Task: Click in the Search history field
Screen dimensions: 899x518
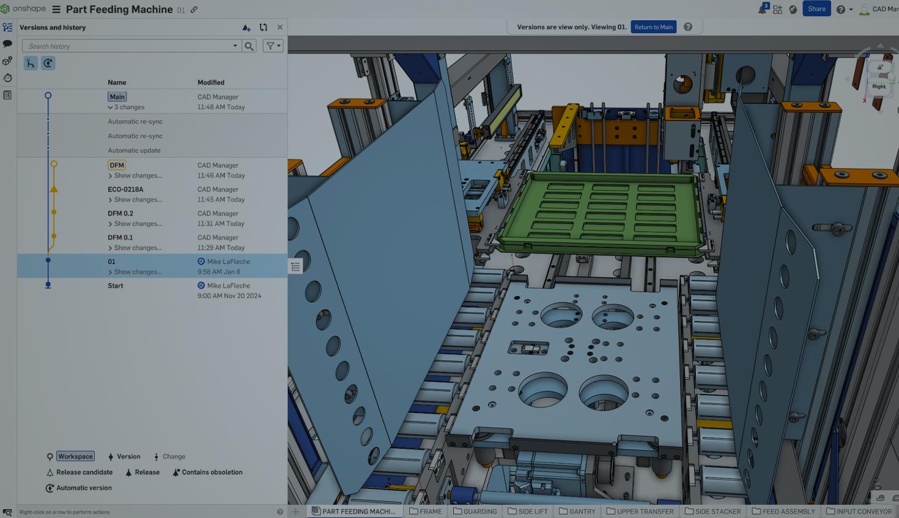Action: 128,46
